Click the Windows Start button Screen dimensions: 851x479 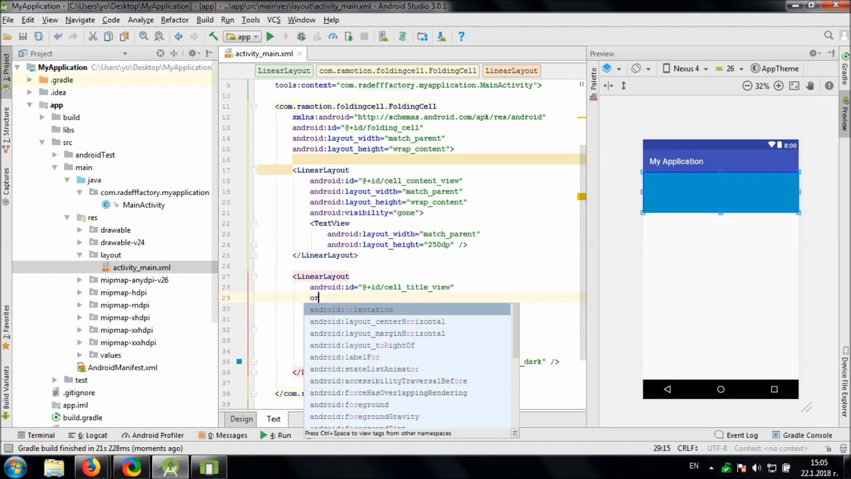coord(15,467)
